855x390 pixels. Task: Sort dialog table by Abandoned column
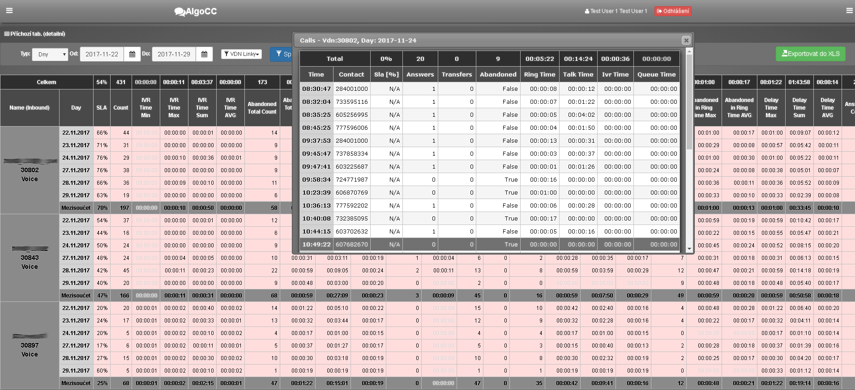tap(498, 74)
